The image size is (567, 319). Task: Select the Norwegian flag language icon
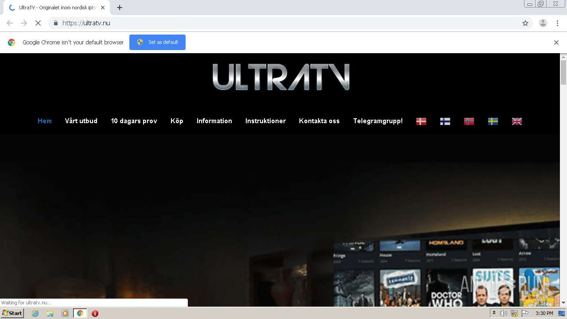coord(469,121)
